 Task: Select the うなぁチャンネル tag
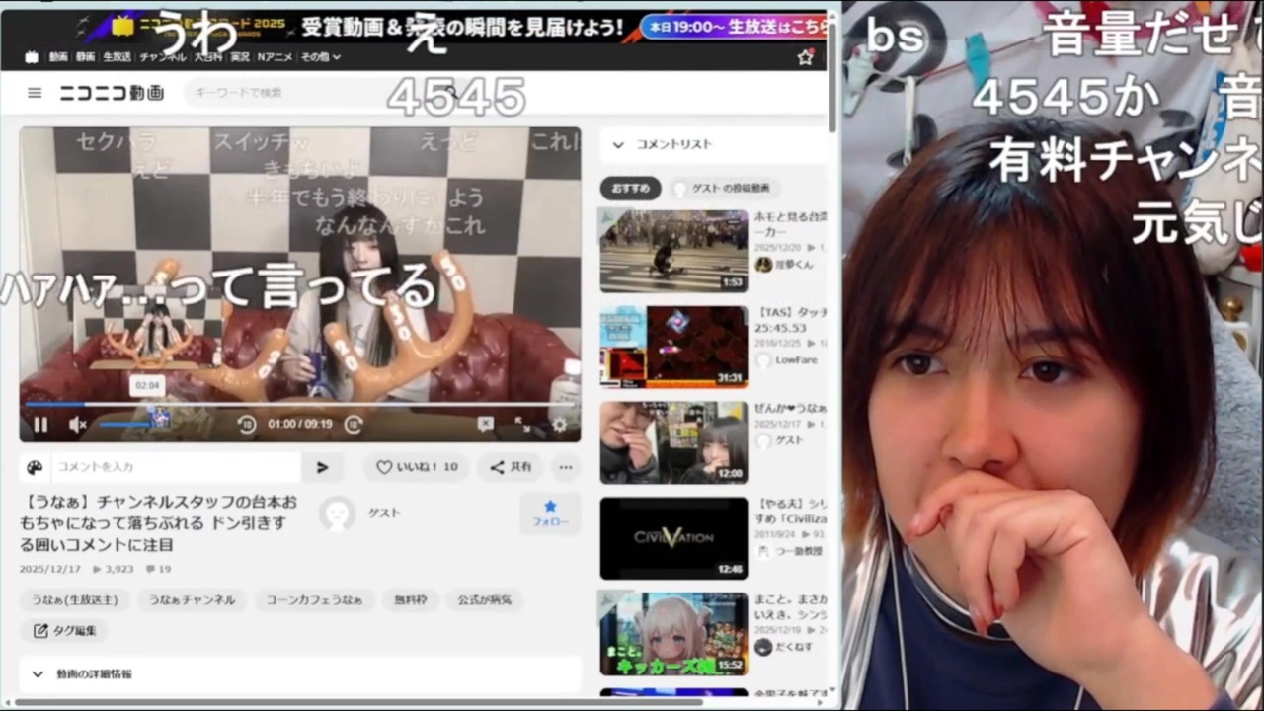click(192, 600)
